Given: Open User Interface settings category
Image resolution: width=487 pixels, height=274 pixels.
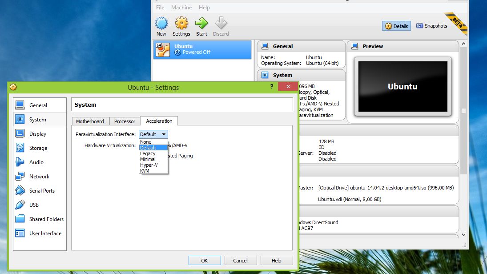Looking at the screenshot, I should [40, 234].
